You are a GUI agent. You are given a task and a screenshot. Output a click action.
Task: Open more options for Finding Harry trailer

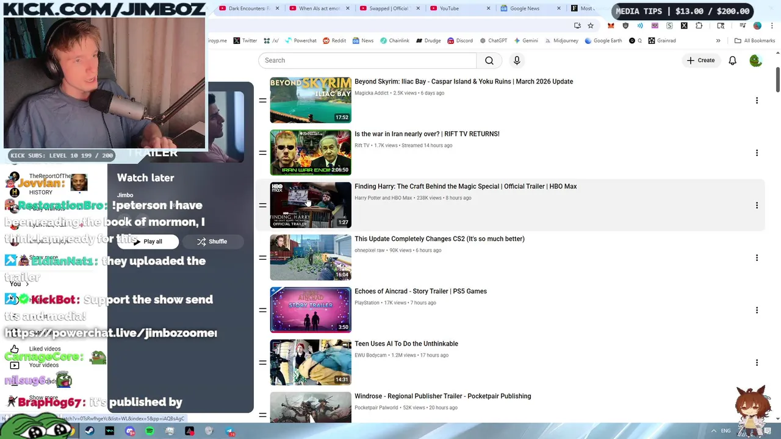[x=757, y=205]
